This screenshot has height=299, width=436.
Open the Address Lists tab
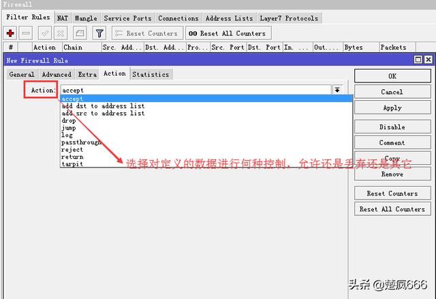pyautogui.click(x=230, y=18)
